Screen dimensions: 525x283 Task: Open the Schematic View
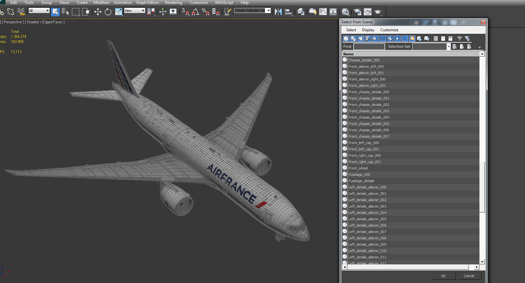coord(333,12)
